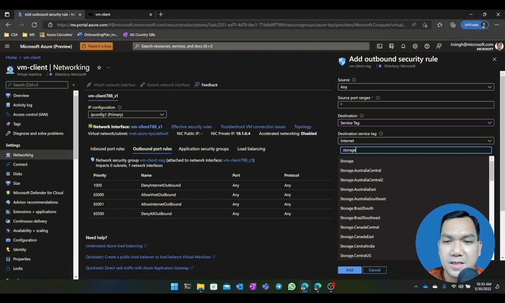The width and height of the screenshot is (505, 303).
Task: Click the Cancel button
Action: tap(374, 270)
